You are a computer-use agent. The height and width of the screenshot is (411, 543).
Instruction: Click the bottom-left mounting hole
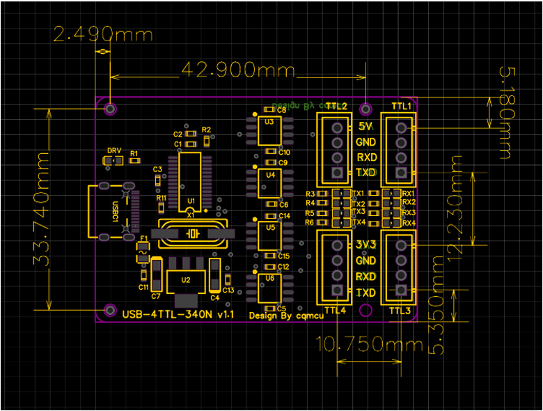tap(110, 310)
